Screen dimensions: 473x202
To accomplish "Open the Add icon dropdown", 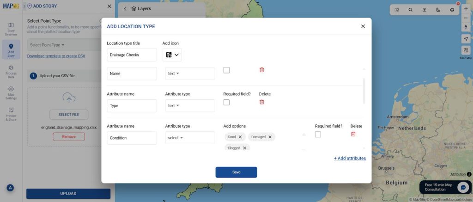I will (x=172, y=55).
